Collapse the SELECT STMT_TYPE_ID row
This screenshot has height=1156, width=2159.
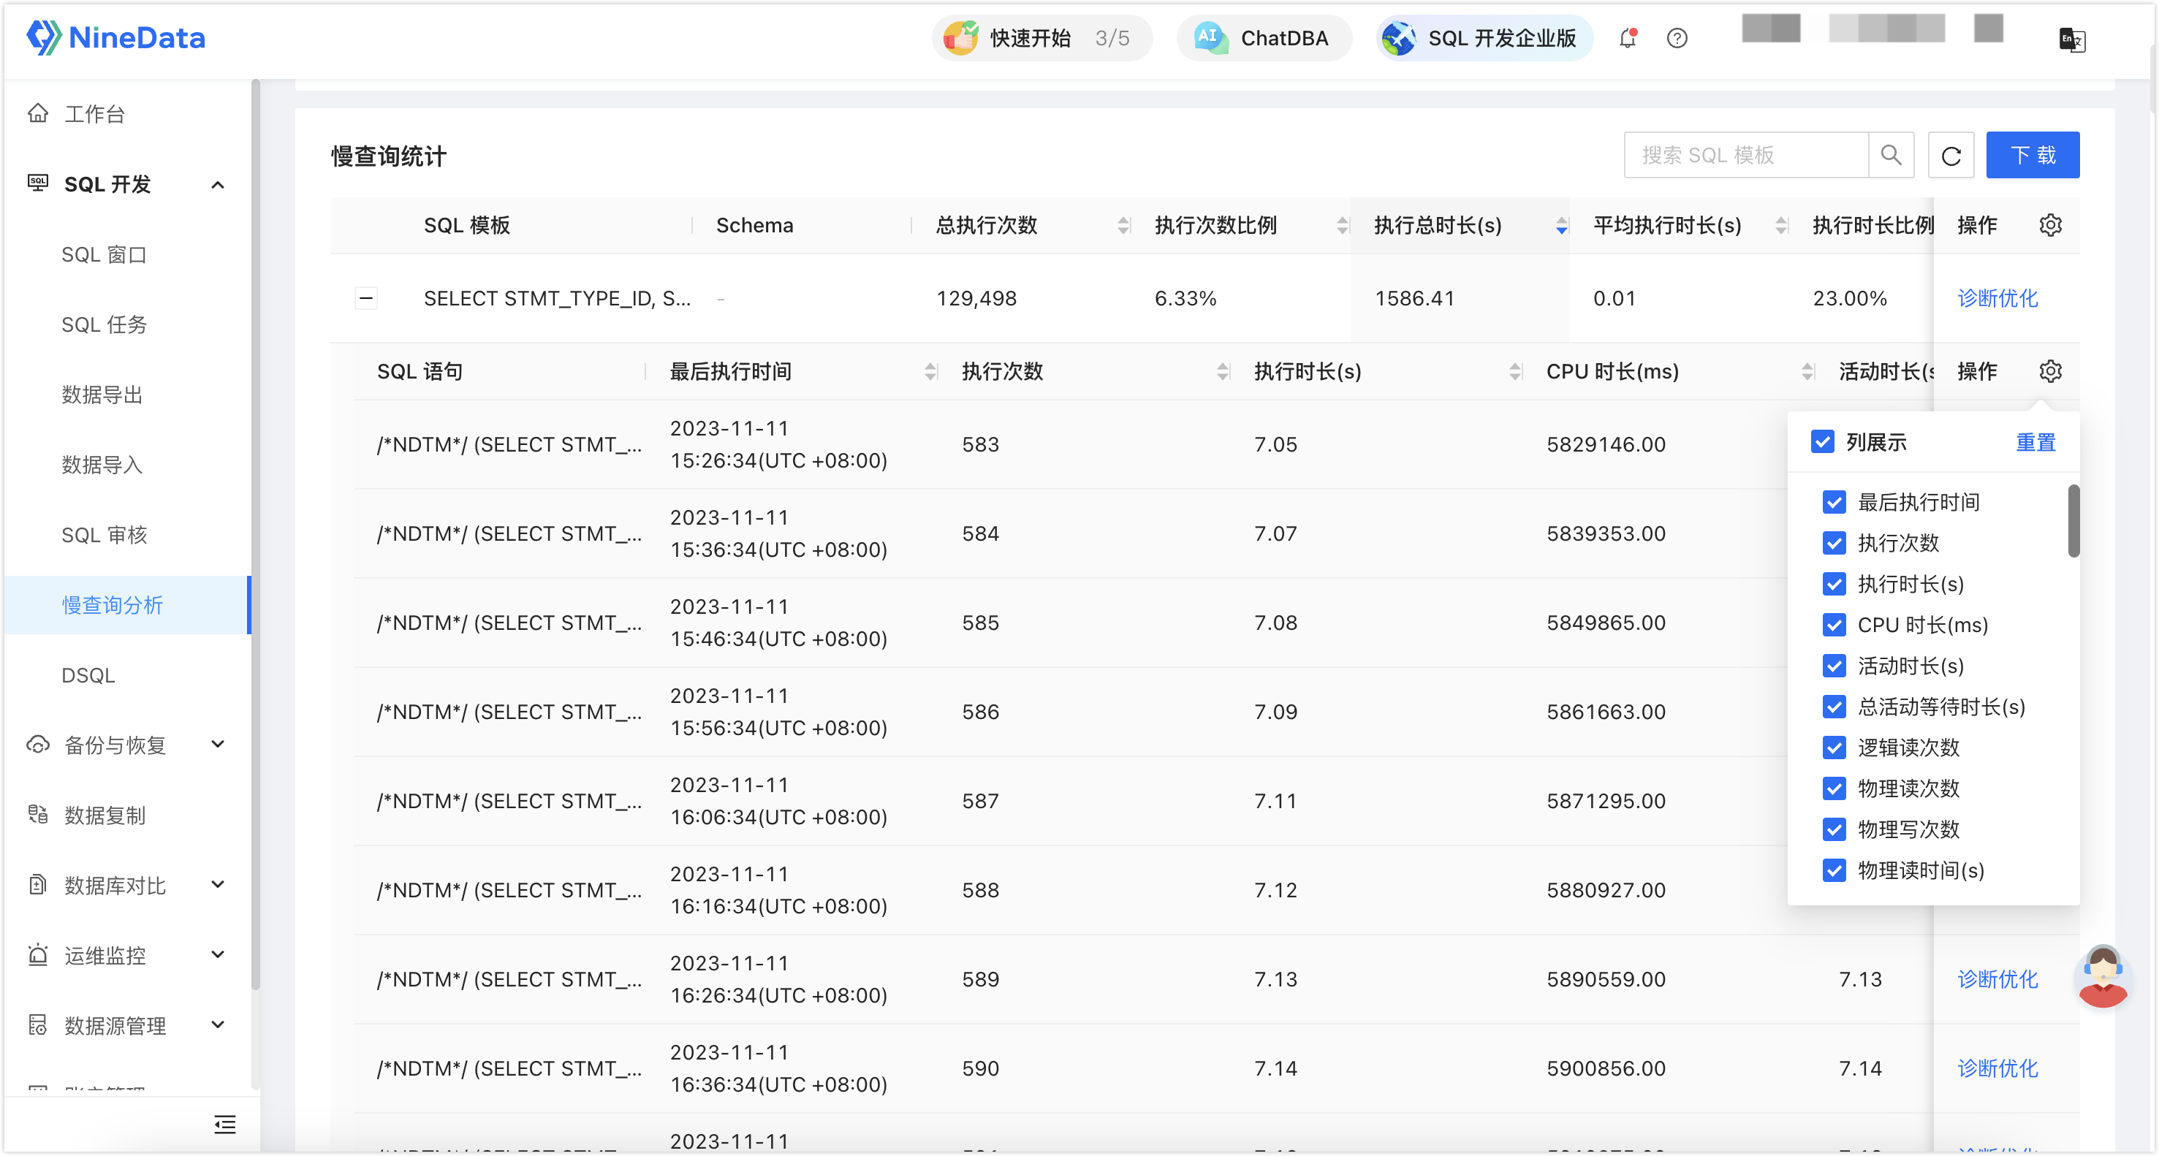coord(366,298)
